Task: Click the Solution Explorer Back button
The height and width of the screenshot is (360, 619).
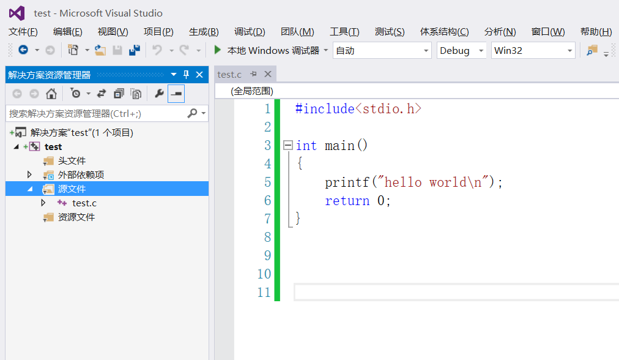Action: [17, 94]
